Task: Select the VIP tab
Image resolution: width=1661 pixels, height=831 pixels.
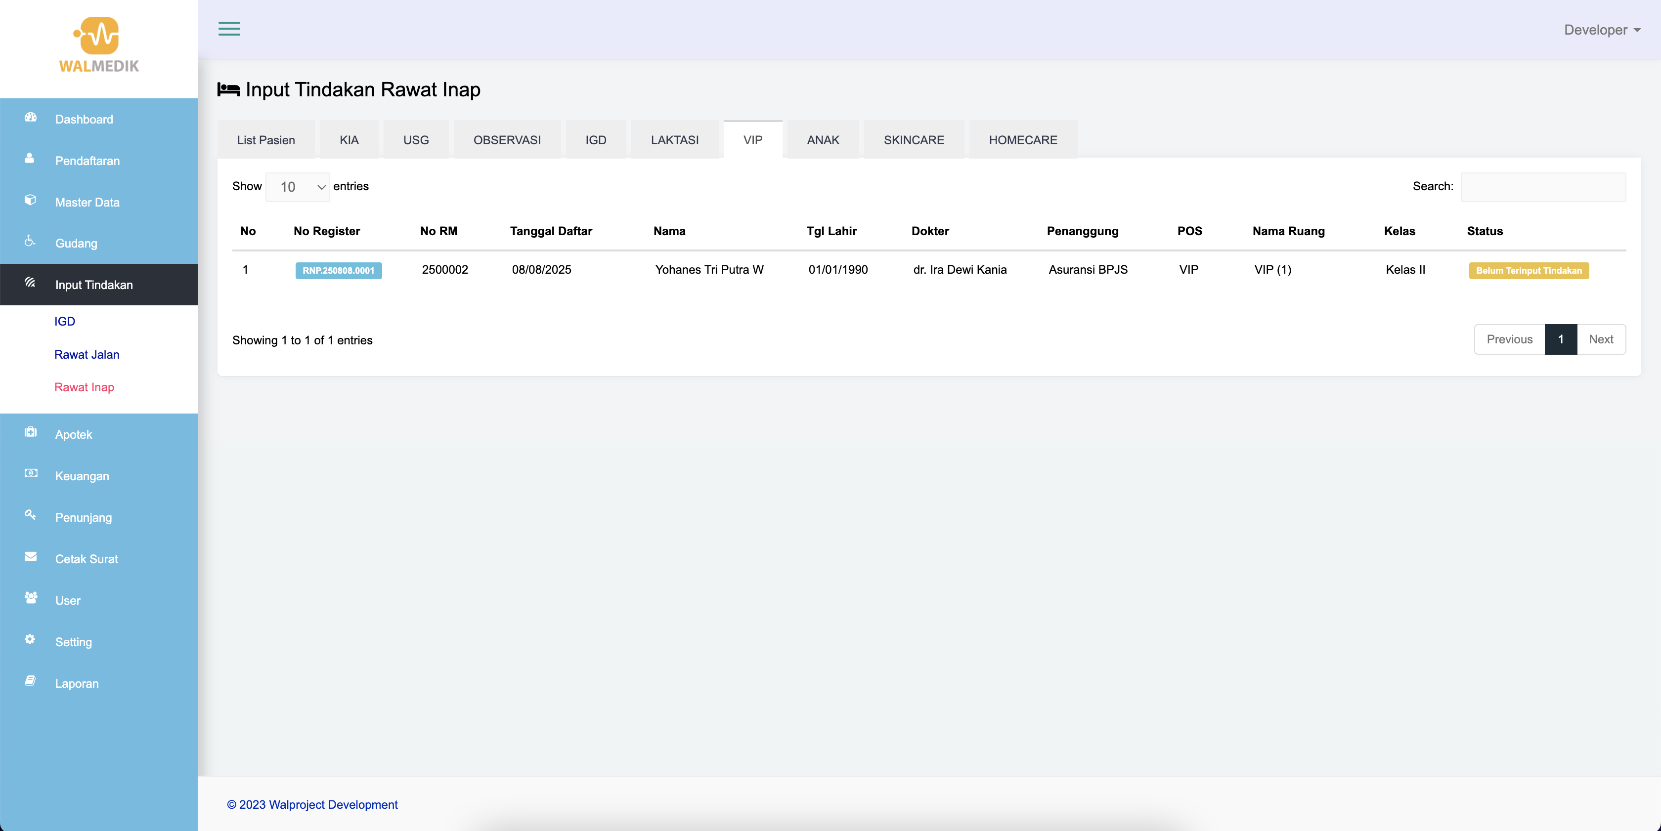Action: pos(752,140)
